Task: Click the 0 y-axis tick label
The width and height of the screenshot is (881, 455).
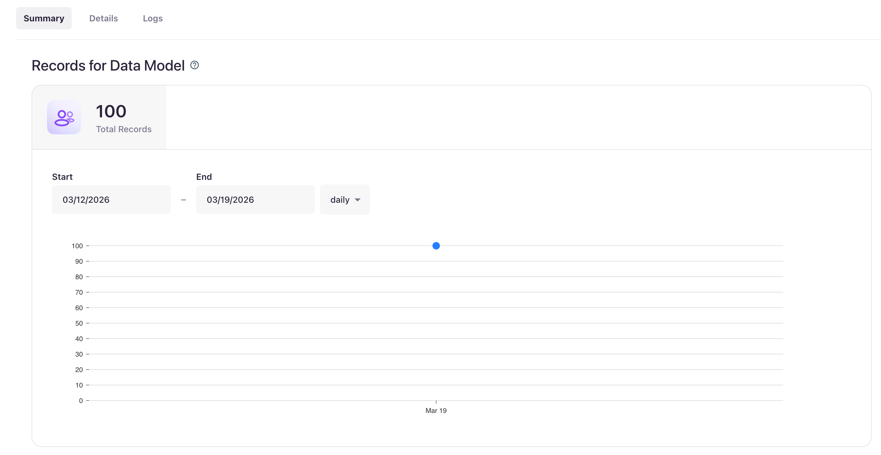Action: [81, 400]
